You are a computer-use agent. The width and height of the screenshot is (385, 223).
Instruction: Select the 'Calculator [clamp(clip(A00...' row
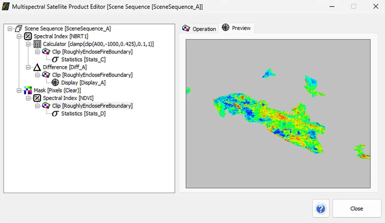[x=98, y=44]
